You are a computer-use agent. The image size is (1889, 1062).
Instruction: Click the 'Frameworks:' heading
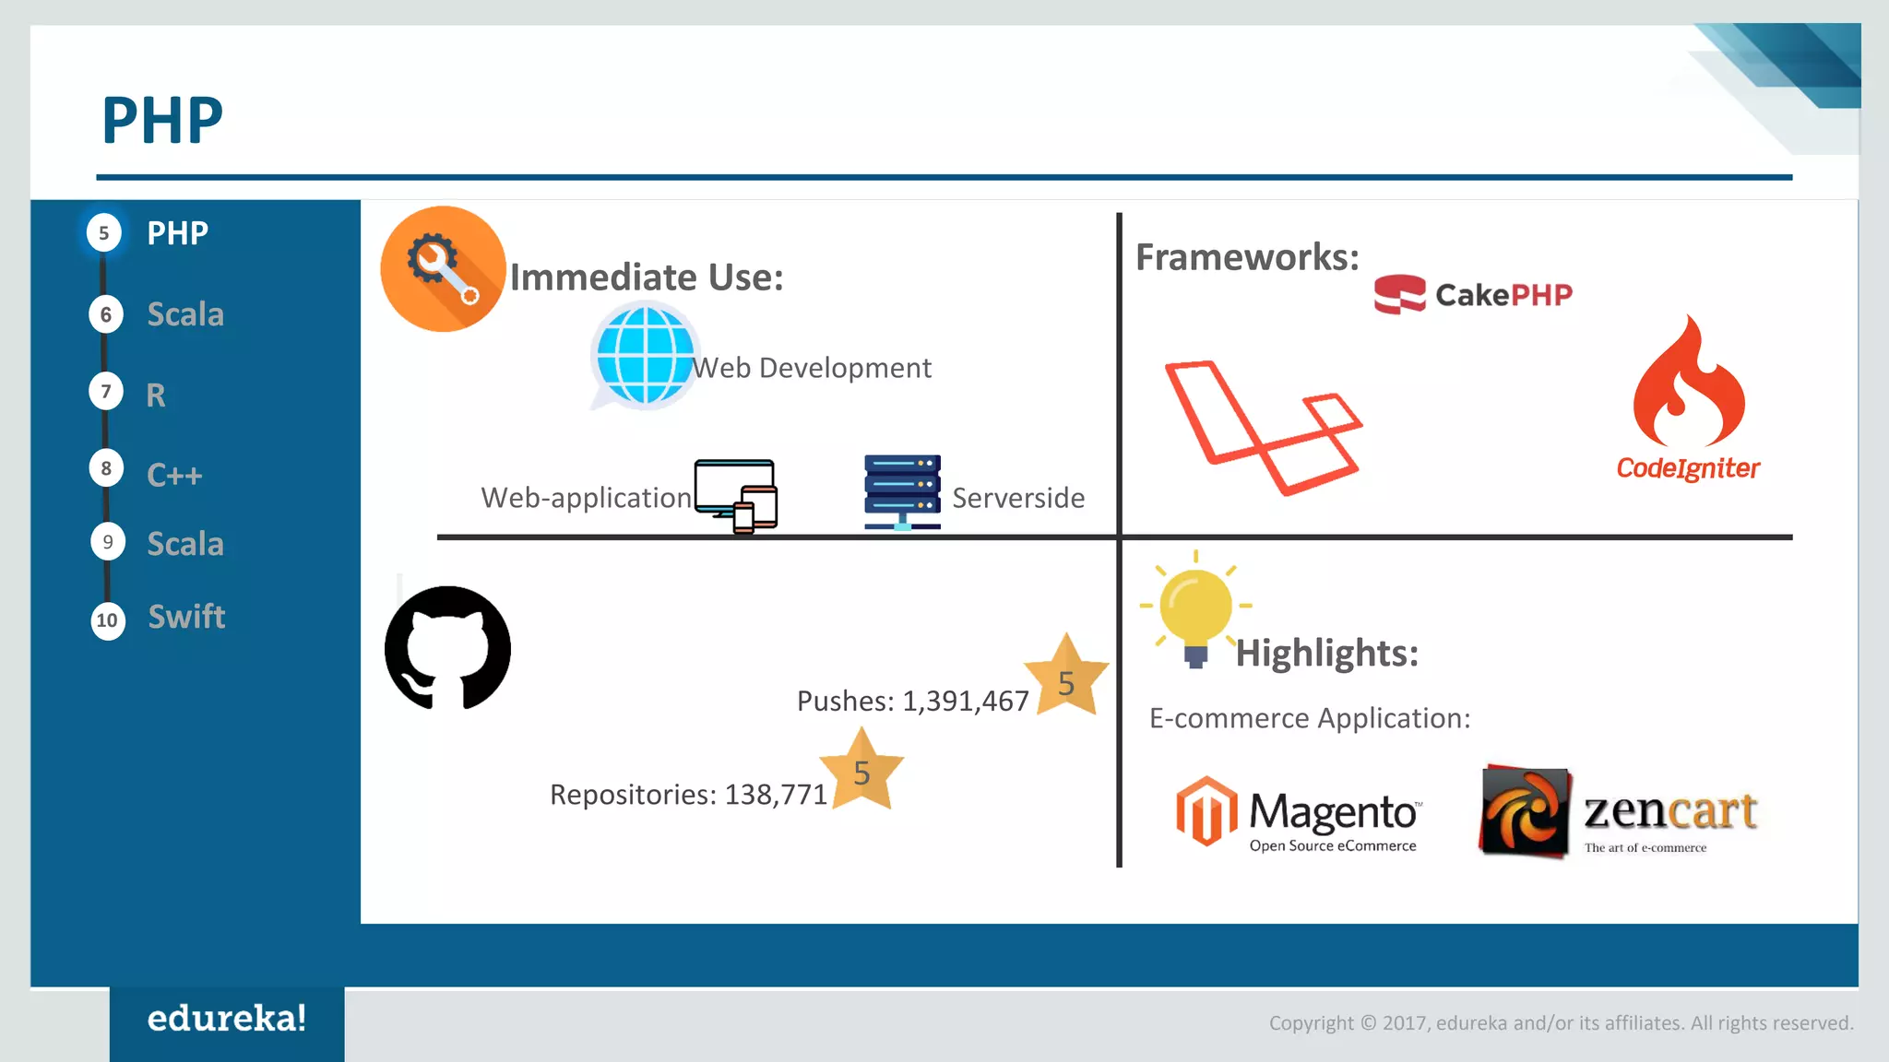pos(1247,257)
